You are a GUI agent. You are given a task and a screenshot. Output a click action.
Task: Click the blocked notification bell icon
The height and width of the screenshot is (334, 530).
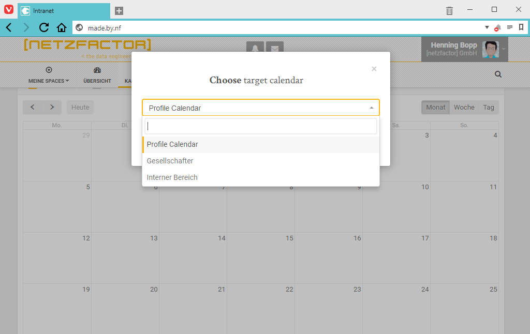click(497, 28)
